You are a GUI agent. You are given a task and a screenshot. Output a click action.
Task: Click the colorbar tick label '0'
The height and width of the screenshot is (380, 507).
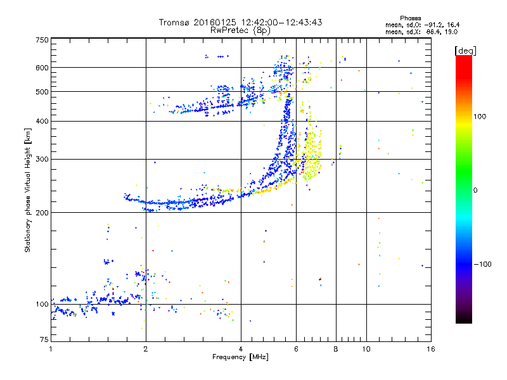tap(475, 191)
